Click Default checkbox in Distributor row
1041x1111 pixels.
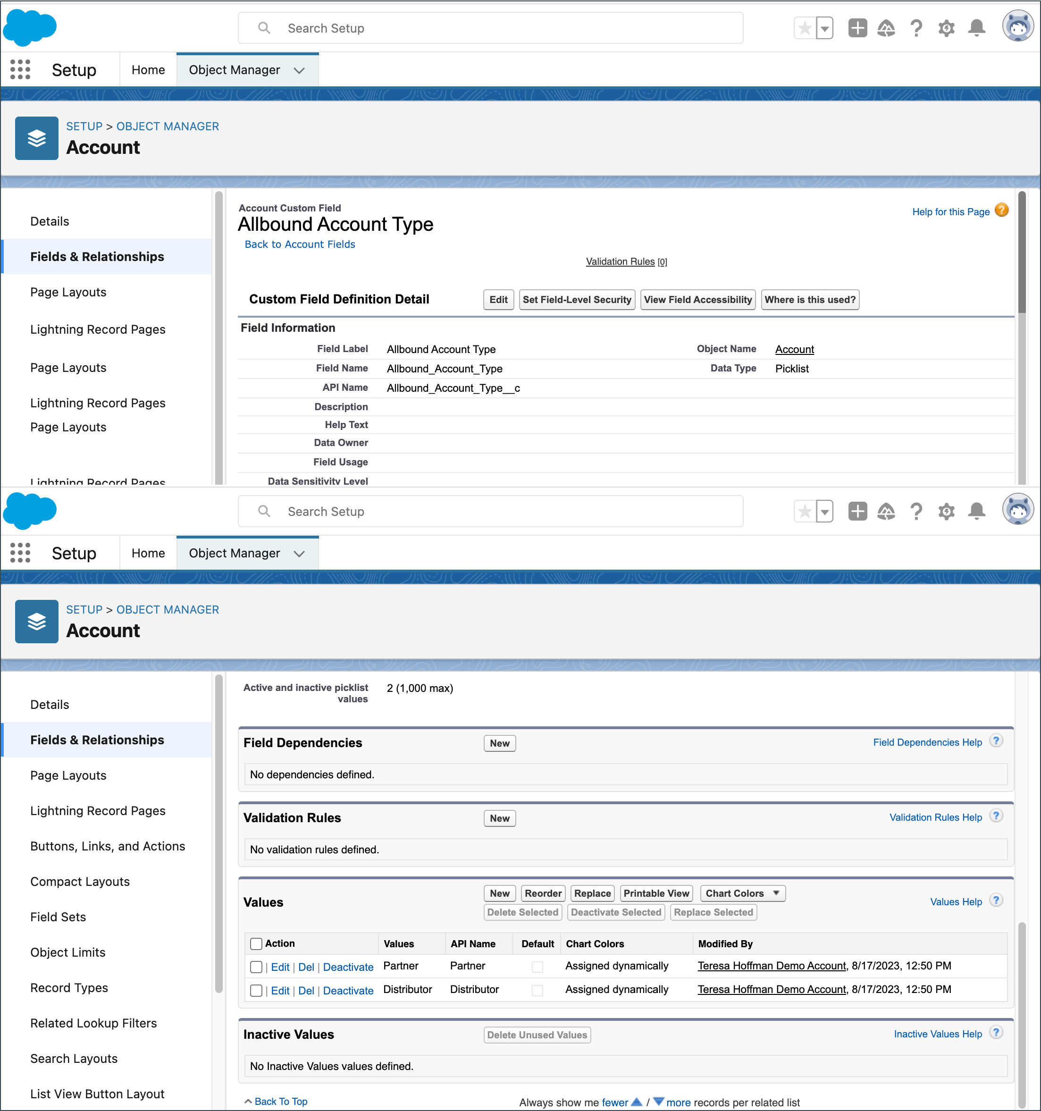537,990
